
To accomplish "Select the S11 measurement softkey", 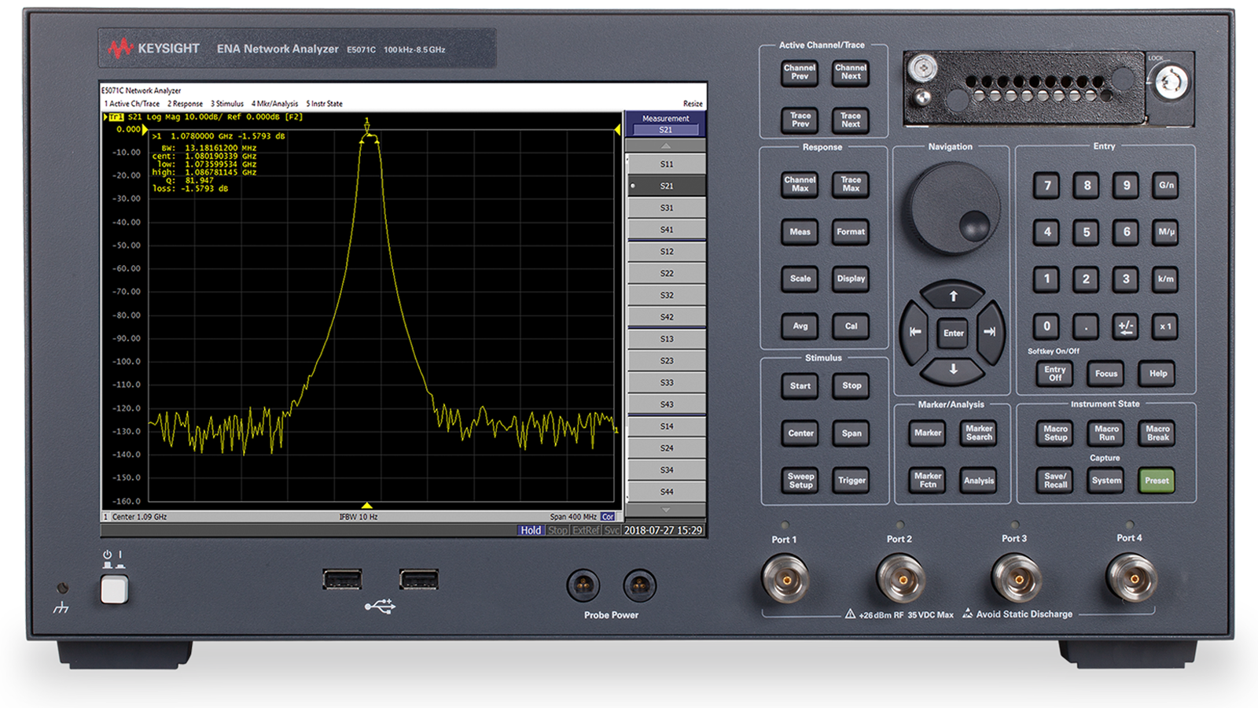I will coord(666,164).
